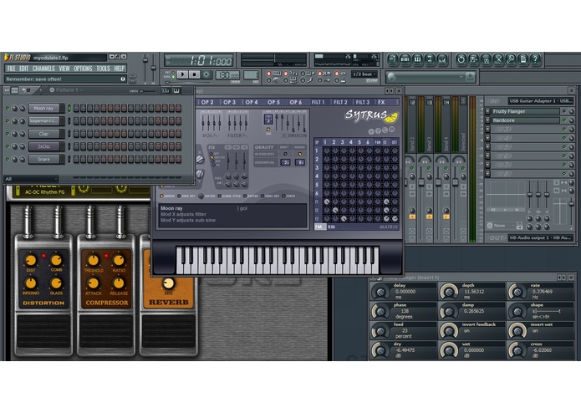
Task: Open Fruity Flanger slot dropdown arrow
Action: [x=487, y=111]
